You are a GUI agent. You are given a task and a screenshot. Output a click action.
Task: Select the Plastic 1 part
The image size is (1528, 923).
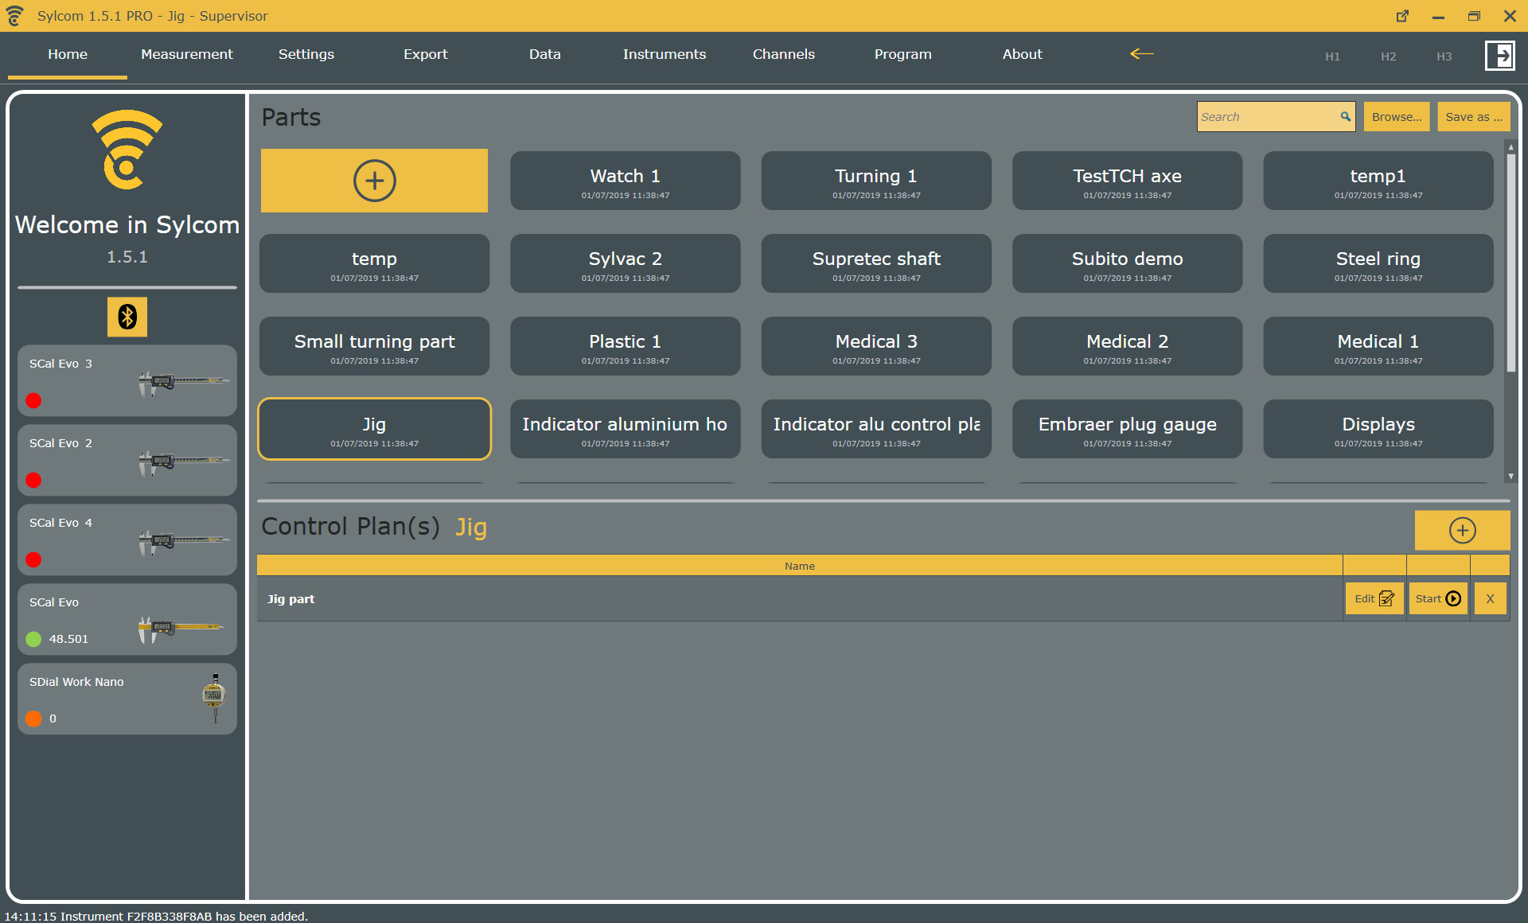click(626, 346)
